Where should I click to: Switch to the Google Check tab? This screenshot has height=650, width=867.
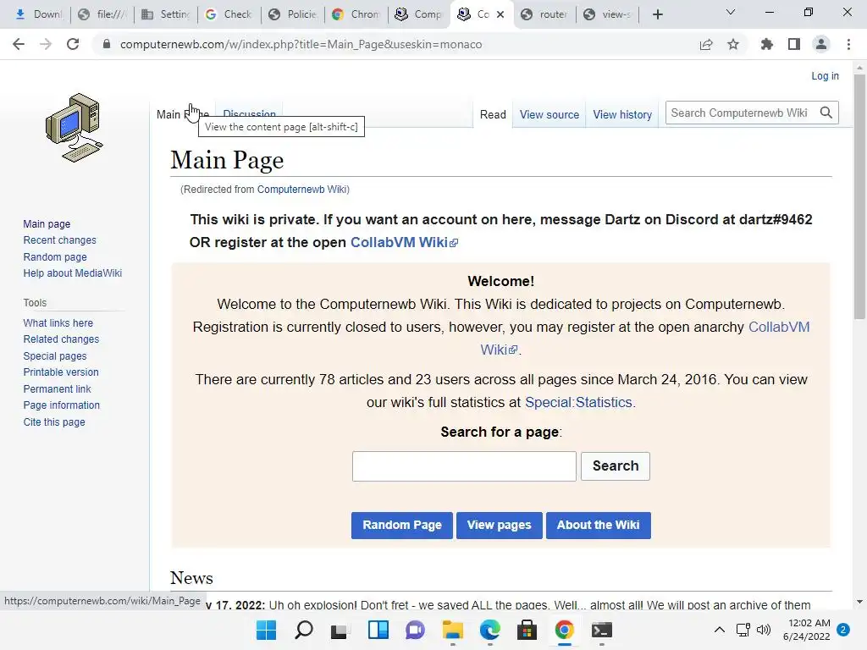tap(229, 14)
